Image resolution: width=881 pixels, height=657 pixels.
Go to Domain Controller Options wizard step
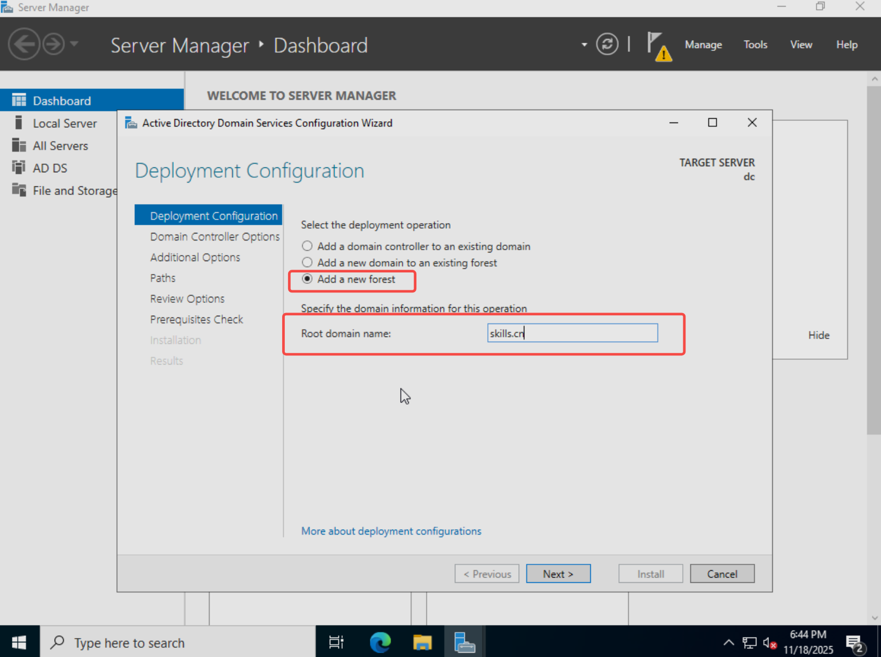point(215,237)
